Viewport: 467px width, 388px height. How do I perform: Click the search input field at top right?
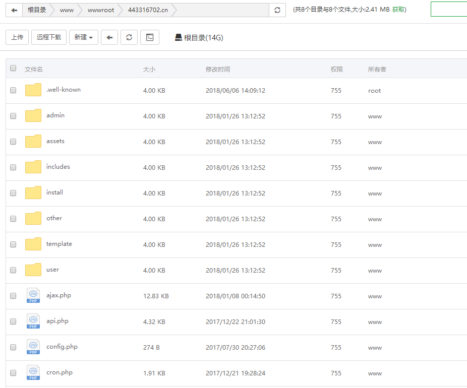coord(448,9)
